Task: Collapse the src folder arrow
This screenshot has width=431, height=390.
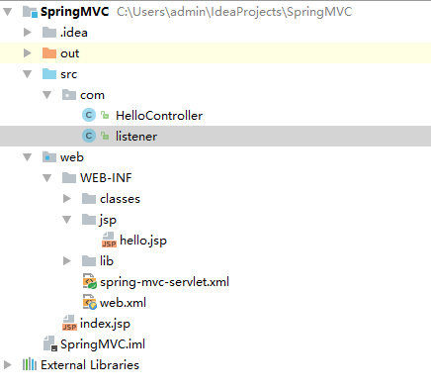Action: [x=28, y=74]
